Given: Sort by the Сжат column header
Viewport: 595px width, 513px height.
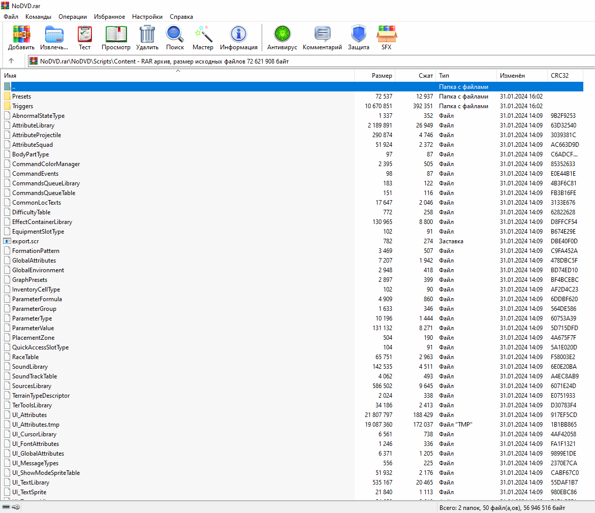Looking at the screenshot, I should [416, 76].
